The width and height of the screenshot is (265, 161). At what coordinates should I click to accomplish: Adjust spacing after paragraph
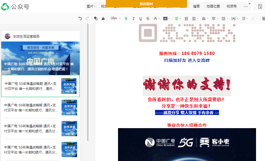point(215,19)
